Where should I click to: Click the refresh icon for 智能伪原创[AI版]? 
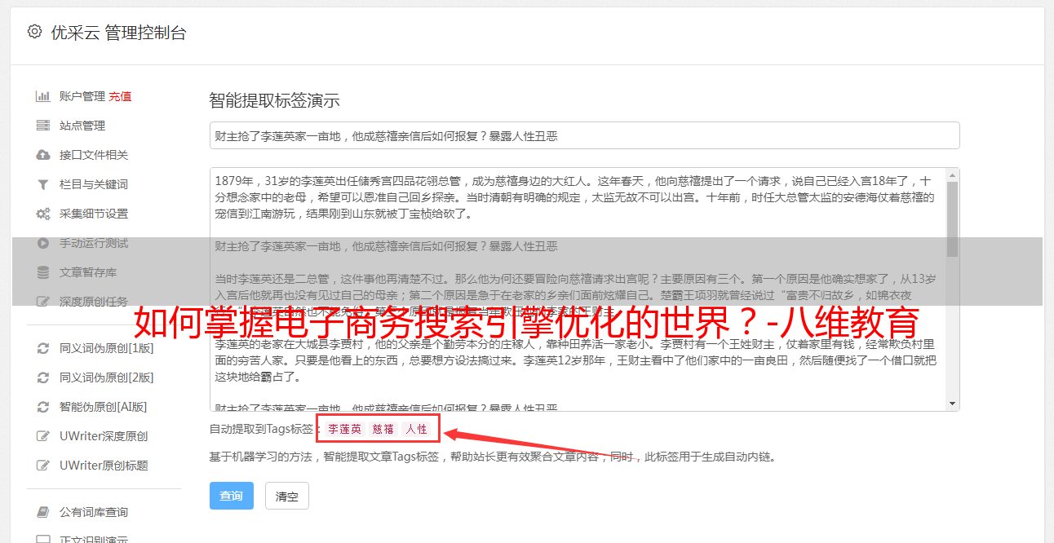(43, 407)
